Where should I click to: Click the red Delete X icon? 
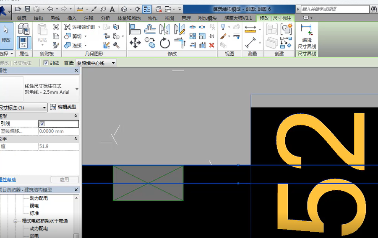pos(212,45)
